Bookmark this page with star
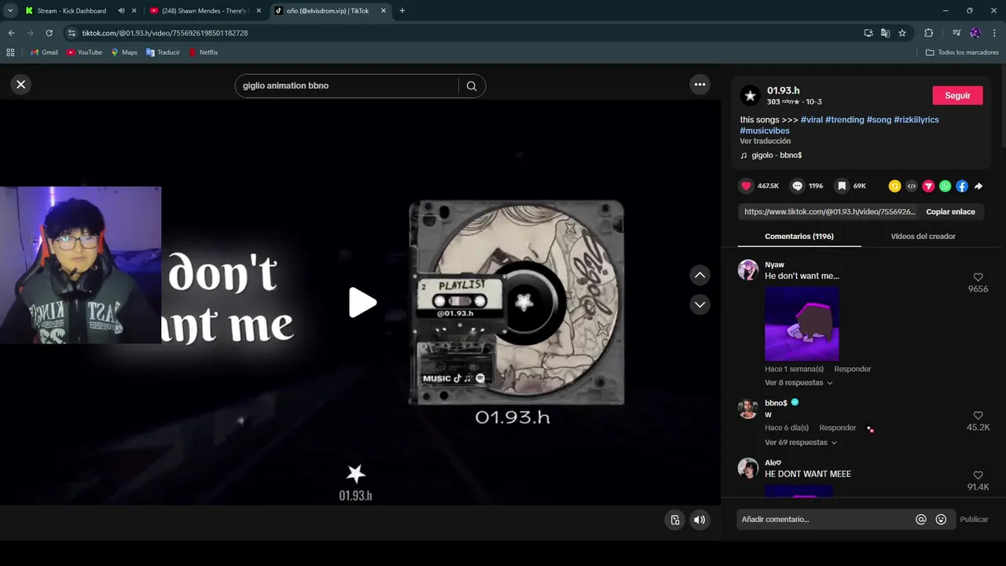 tap(902, 33)
